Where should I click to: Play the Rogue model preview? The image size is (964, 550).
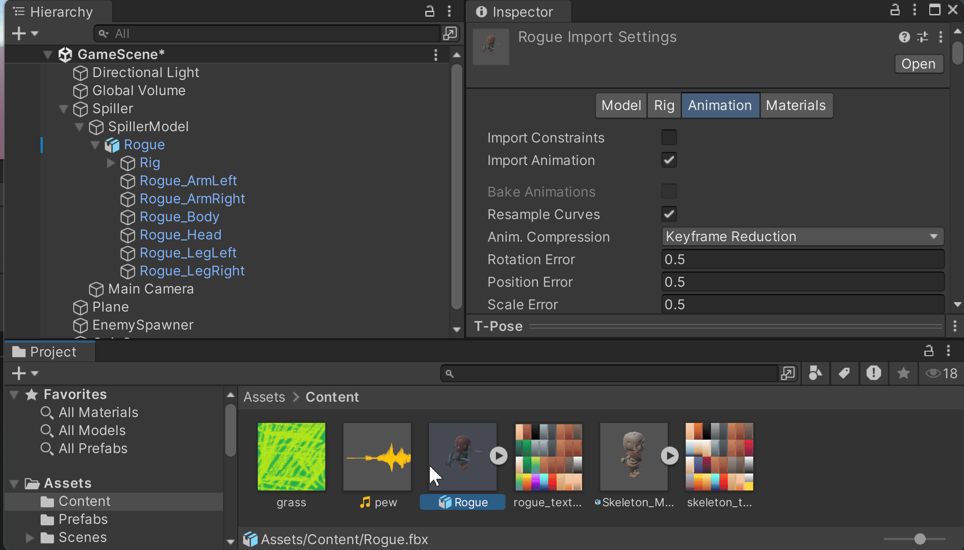point(498,456)
